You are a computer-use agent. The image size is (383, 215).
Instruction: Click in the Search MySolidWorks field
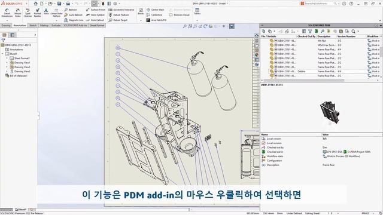tap(319, 4)
